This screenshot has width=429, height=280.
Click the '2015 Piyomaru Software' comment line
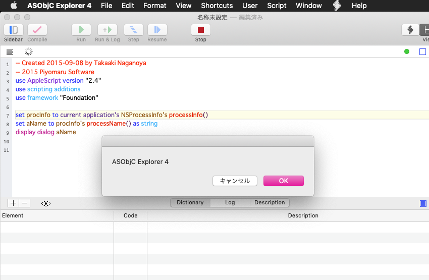click(55, 72)
